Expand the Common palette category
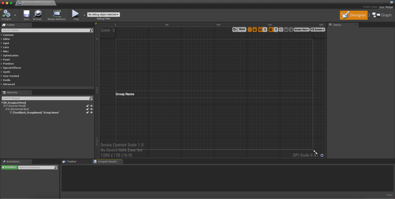Image resolution: width=395 pixels, height=199 pixels. (8, 35)
